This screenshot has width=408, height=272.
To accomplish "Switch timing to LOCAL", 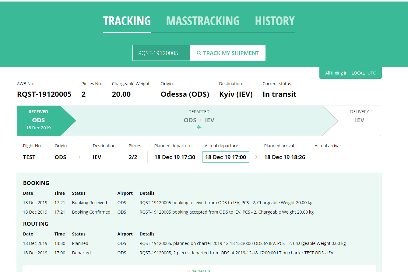I will [358, 73].
